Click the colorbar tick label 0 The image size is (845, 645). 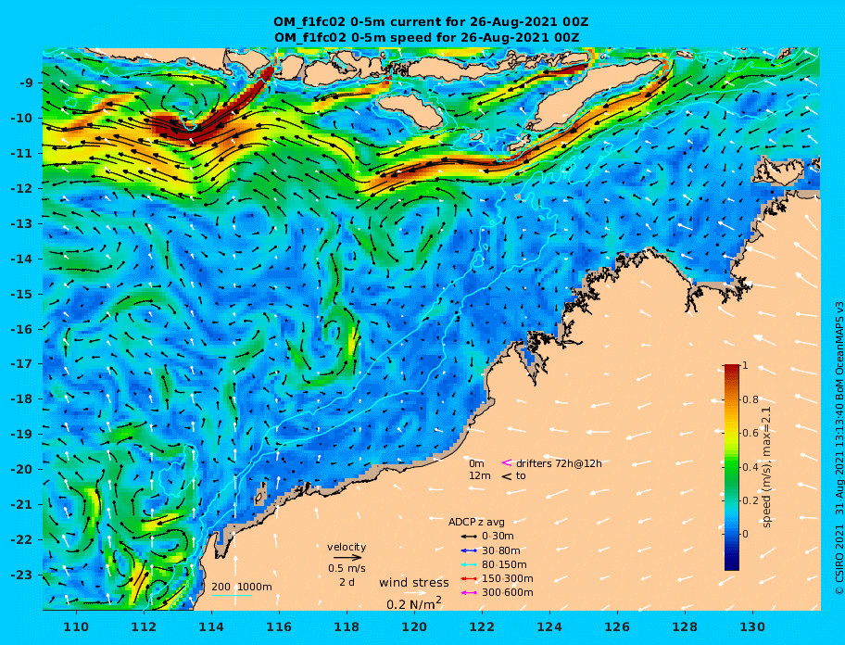[x=746, y=534]
